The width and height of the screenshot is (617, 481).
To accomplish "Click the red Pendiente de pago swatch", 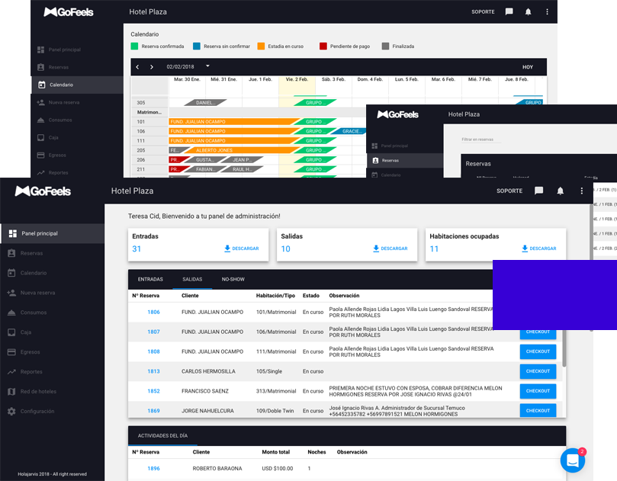I will click(323, 46).
